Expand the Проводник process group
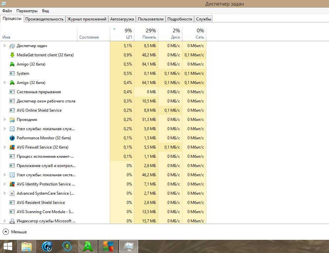329x253 pixels. click(x=5, y=120)
